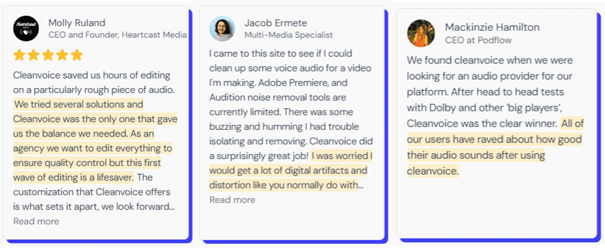This screenshot has height=248, width=605.
Task: Click the first gold rating star
Action: [x=19, y=55]
